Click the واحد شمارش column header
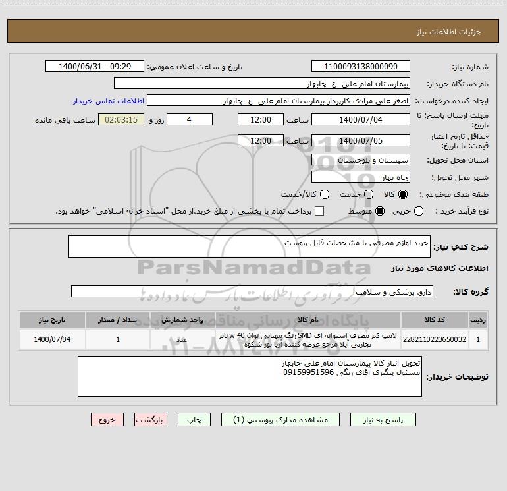Image resolution: width=507 pixels, height=491 pixels. (x=182, y=320)
